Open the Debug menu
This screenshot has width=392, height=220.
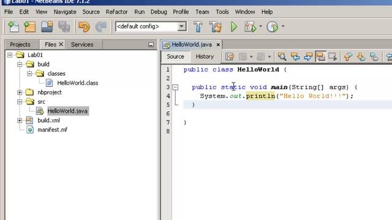159,12
